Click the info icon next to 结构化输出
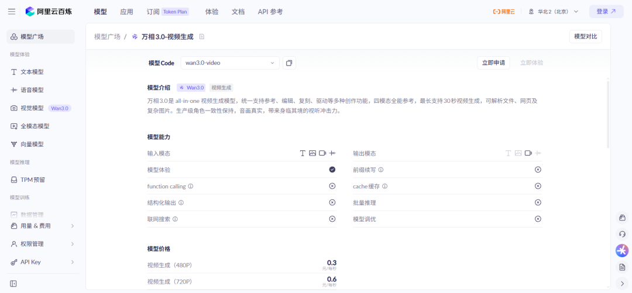This screenshot has width=632, height=293. point(181,203)
